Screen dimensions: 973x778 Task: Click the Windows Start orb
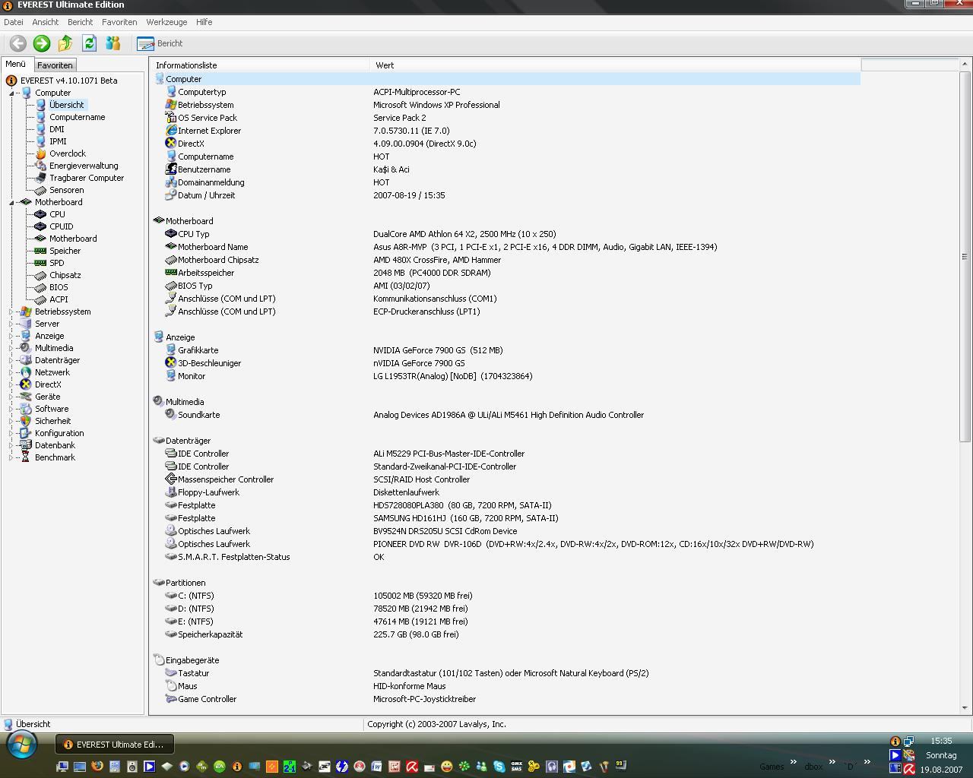tap(21, 745)
